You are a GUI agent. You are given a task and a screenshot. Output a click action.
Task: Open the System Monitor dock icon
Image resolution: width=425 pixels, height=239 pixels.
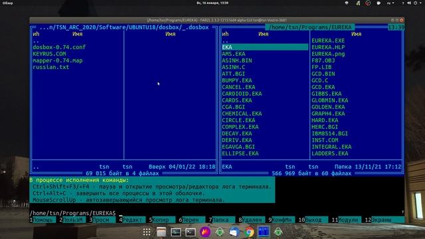click(176, 232)
